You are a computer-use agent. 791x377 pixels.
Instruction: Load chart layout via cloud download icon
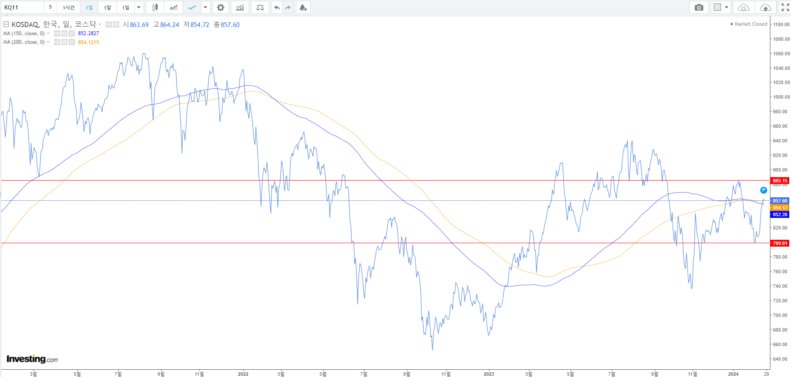pos(743,7)
